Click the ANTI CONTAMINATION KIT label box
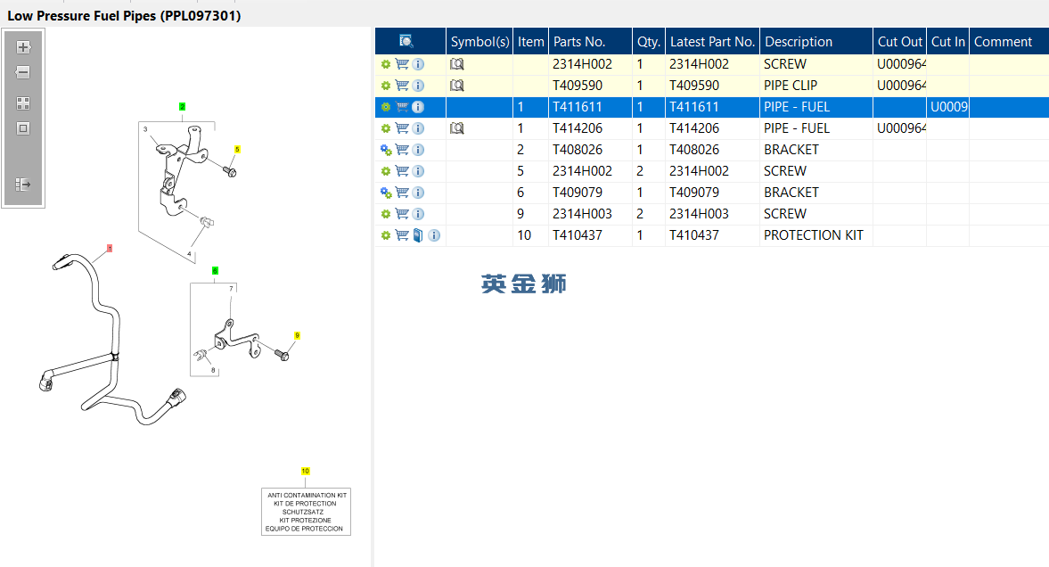Screen dimensions: 1049x567 [x=306, y=512]
